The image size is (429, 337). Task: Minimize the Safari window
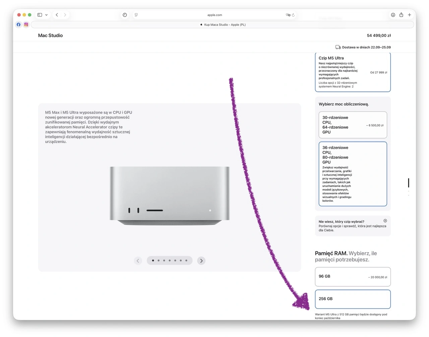24,15
